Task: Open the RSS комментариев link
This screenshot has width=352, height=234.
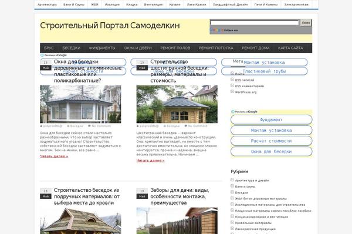Action: point(249,86)
